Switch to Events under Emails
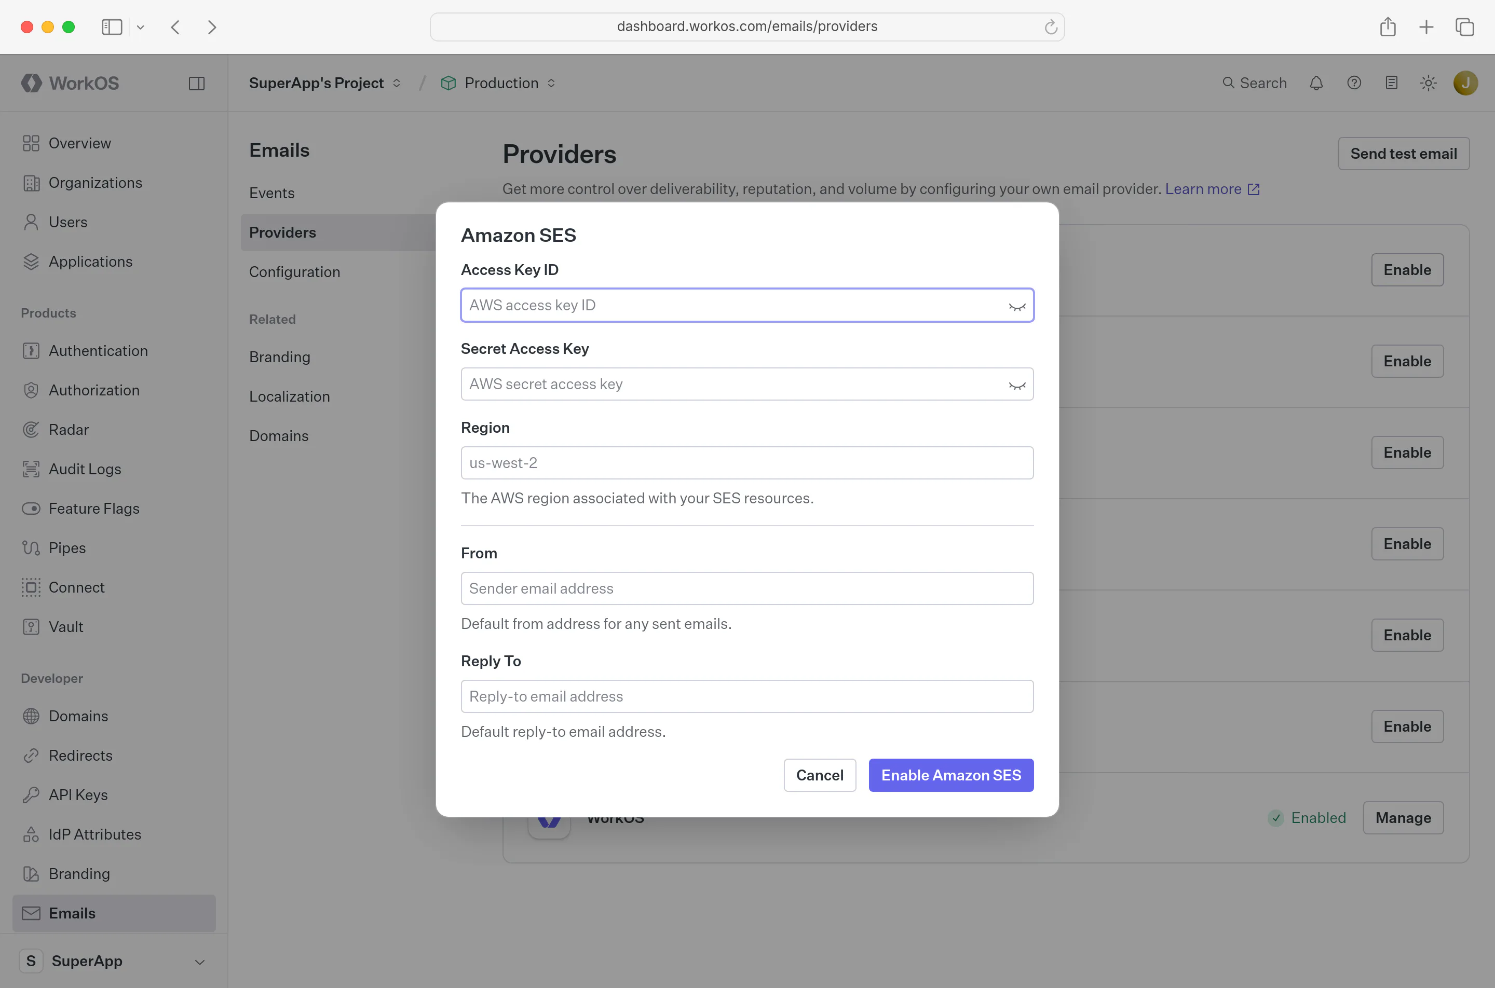The width and height of the screenshot is (1495, 988). tap(271, 194)
